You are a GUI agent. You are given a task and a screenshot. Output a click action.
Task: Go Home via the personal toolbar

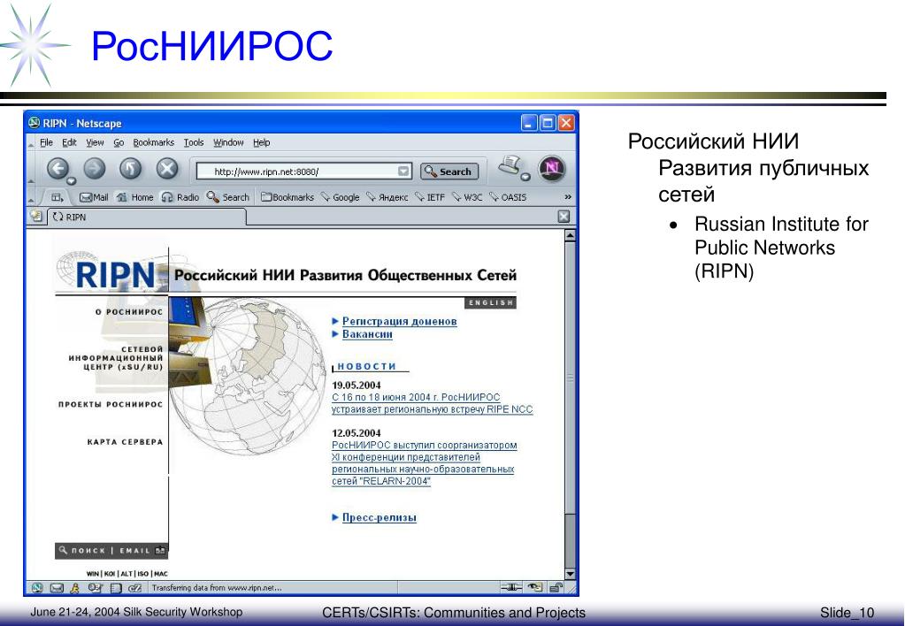point(134,197)
